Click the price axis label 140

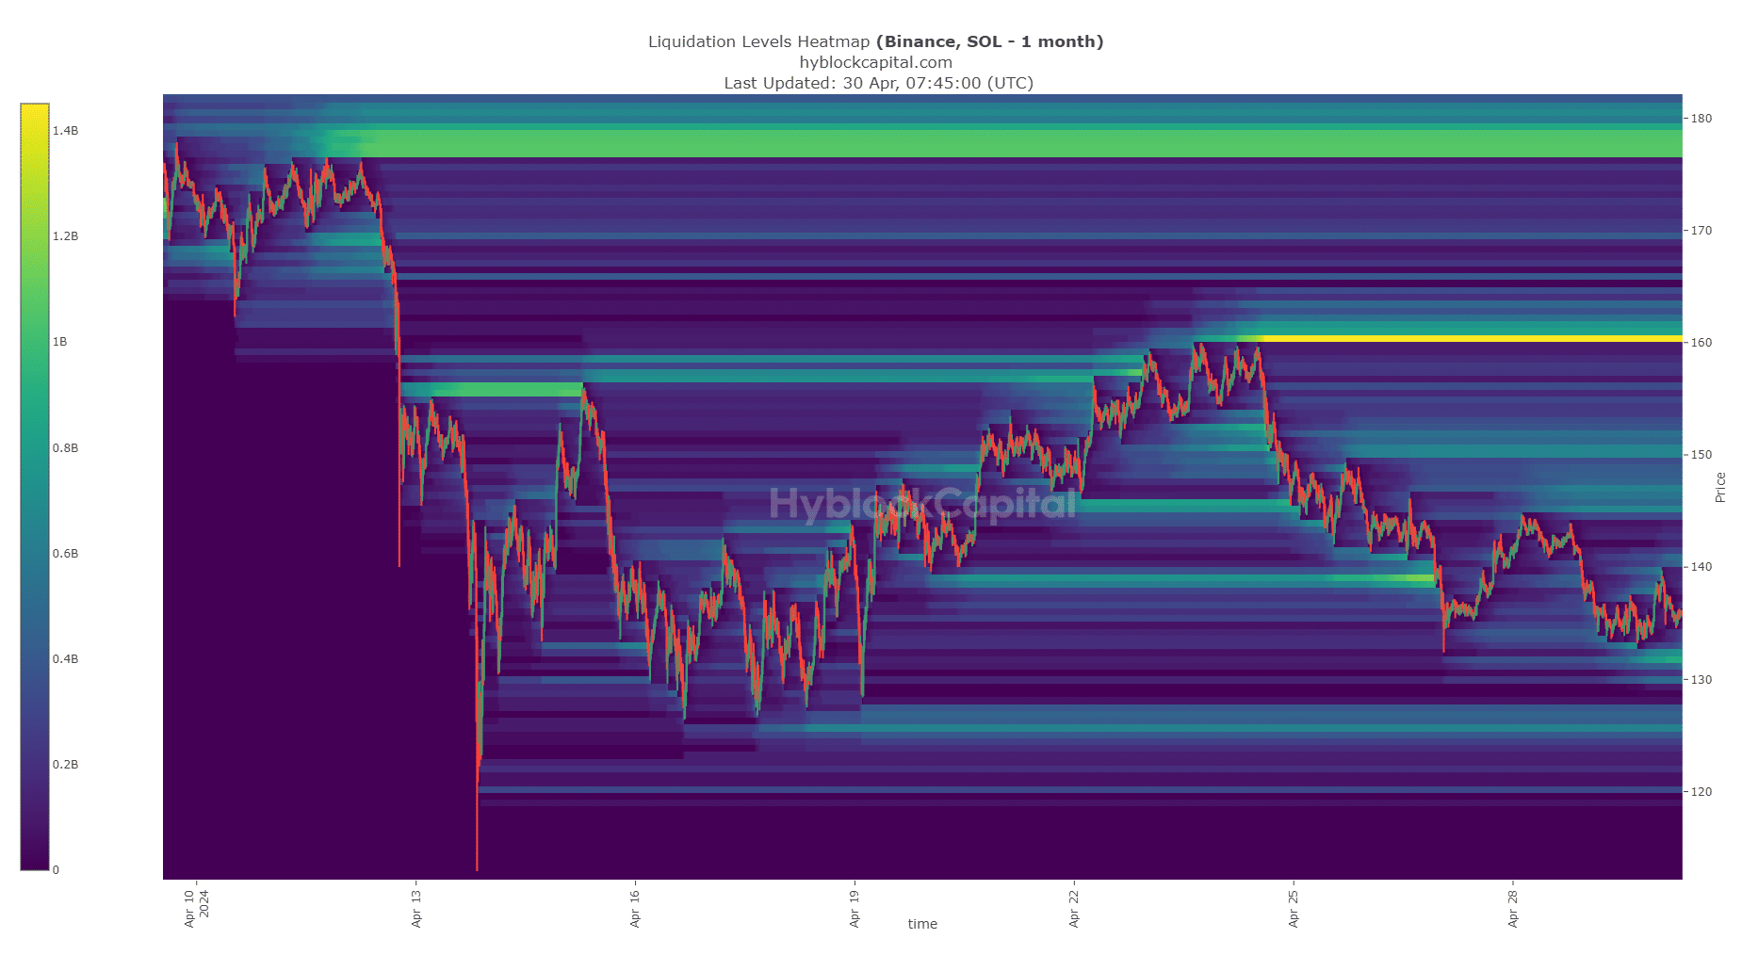1701,567
